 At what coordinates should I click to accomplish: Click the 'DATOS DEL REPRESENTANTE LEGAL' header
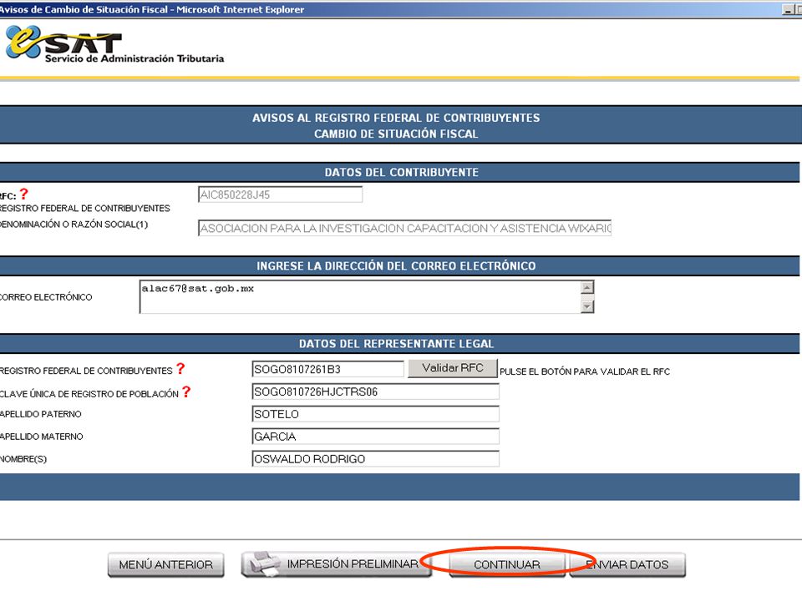[396, 343]
